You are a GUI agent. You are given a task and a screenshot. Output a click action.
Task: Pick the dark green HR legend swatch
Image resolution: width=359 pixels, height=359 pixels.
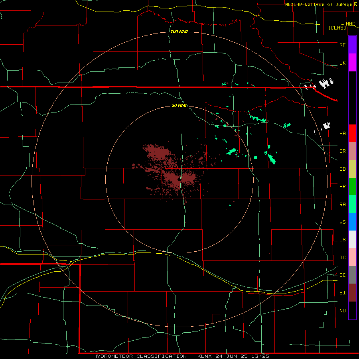pos(352,187)
